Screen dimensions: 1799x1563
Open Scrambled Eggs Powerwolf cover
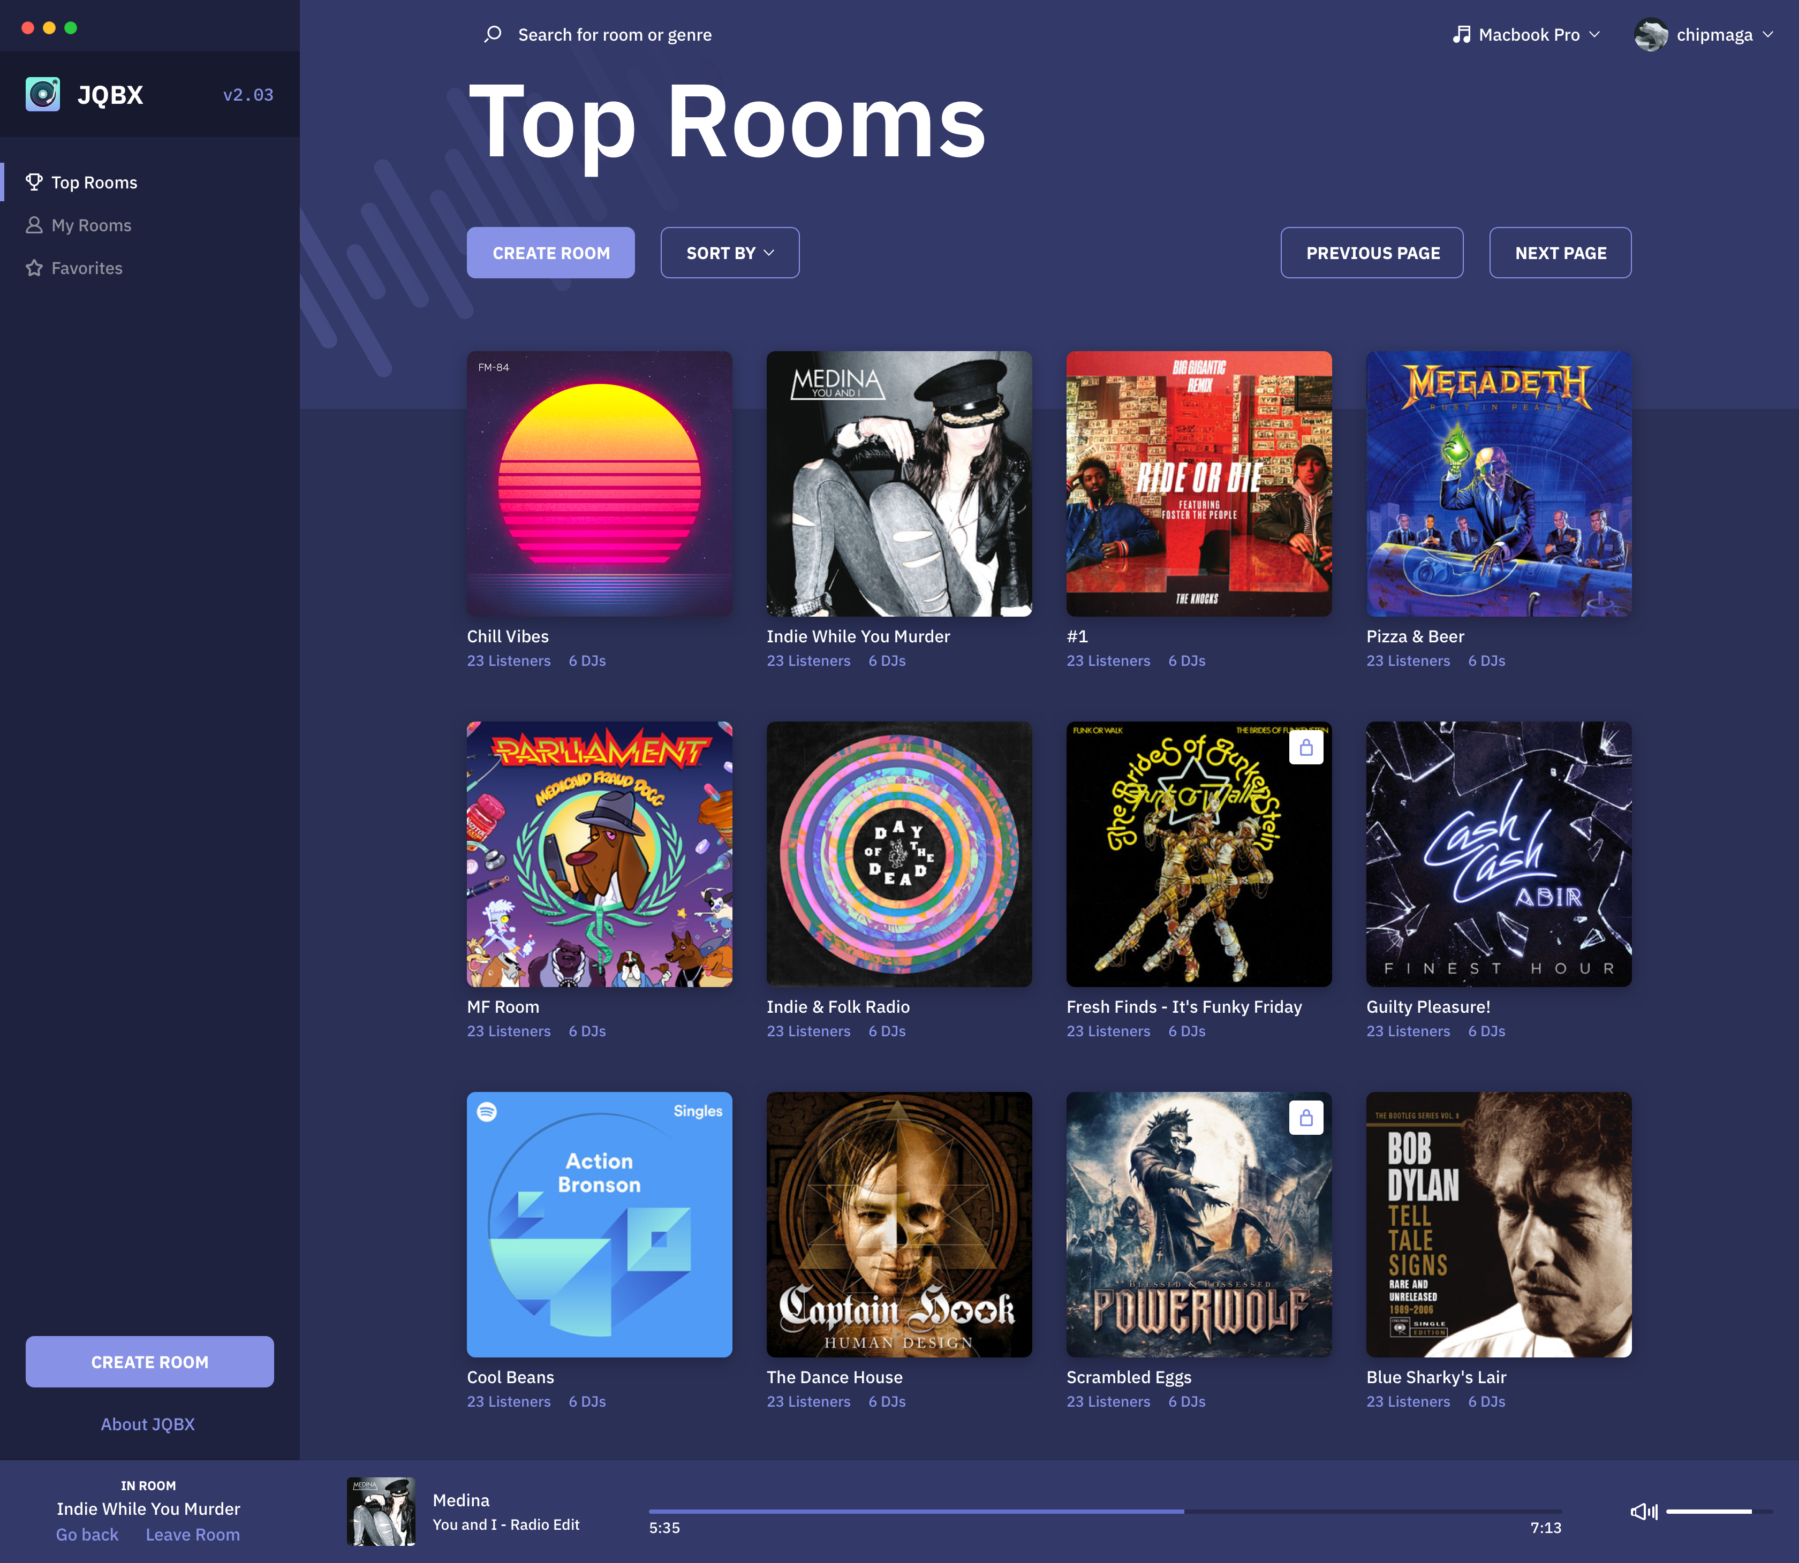pyautogui.click(x=1199, y=1225)
